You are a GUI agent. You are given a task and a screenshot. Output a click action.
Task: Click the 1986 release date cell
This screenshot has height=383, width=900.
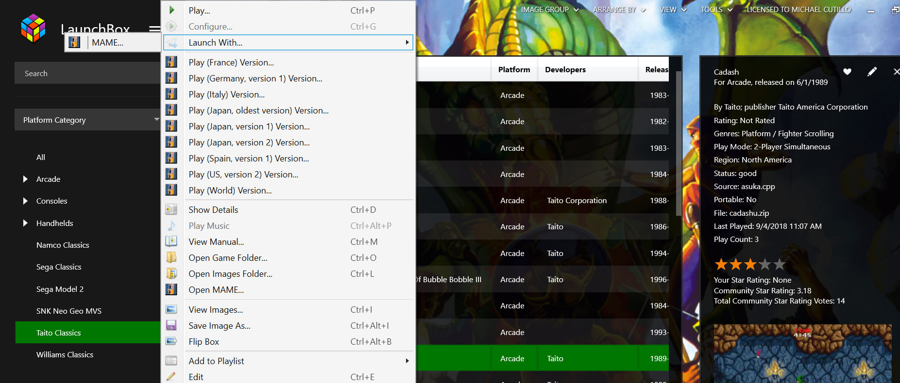(x=659, y=226)
